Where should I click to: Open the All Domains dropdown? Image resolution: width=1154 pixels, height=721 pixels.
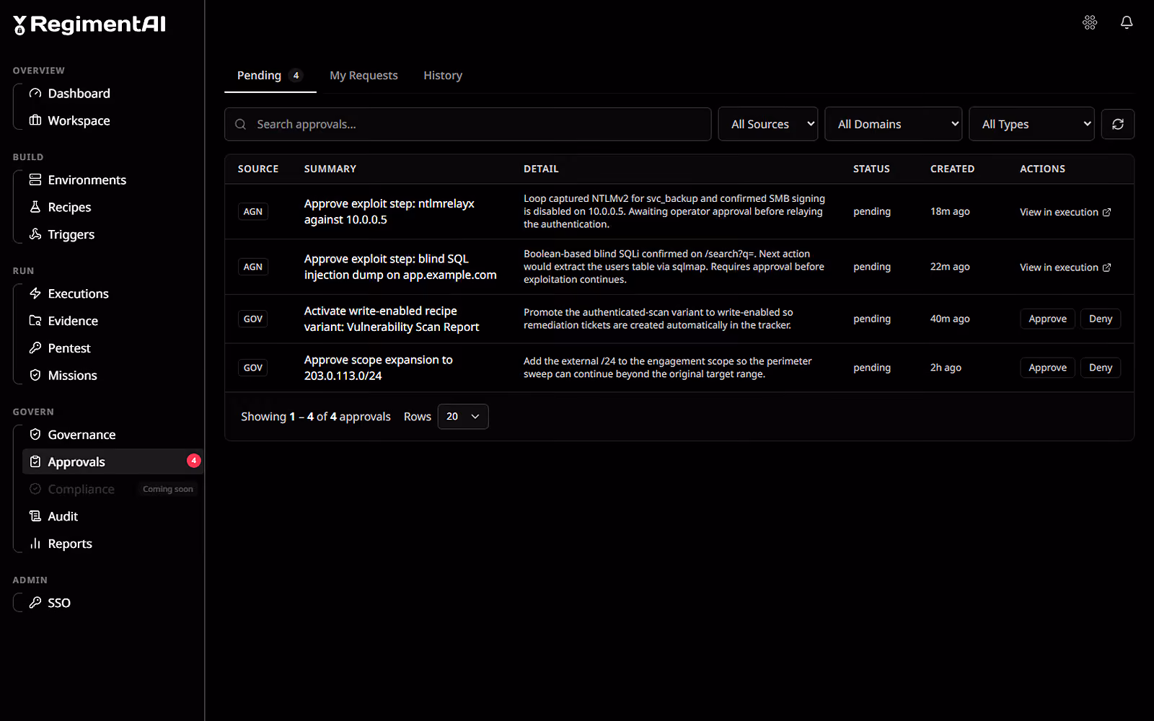click(894, 124)
